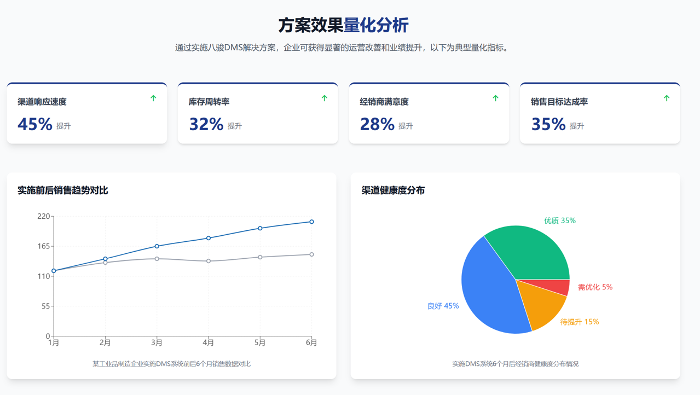Click the 方案效果量化分析 page heading
The height and width of the screenshot is (395, 700).
(x=343, y=25)
